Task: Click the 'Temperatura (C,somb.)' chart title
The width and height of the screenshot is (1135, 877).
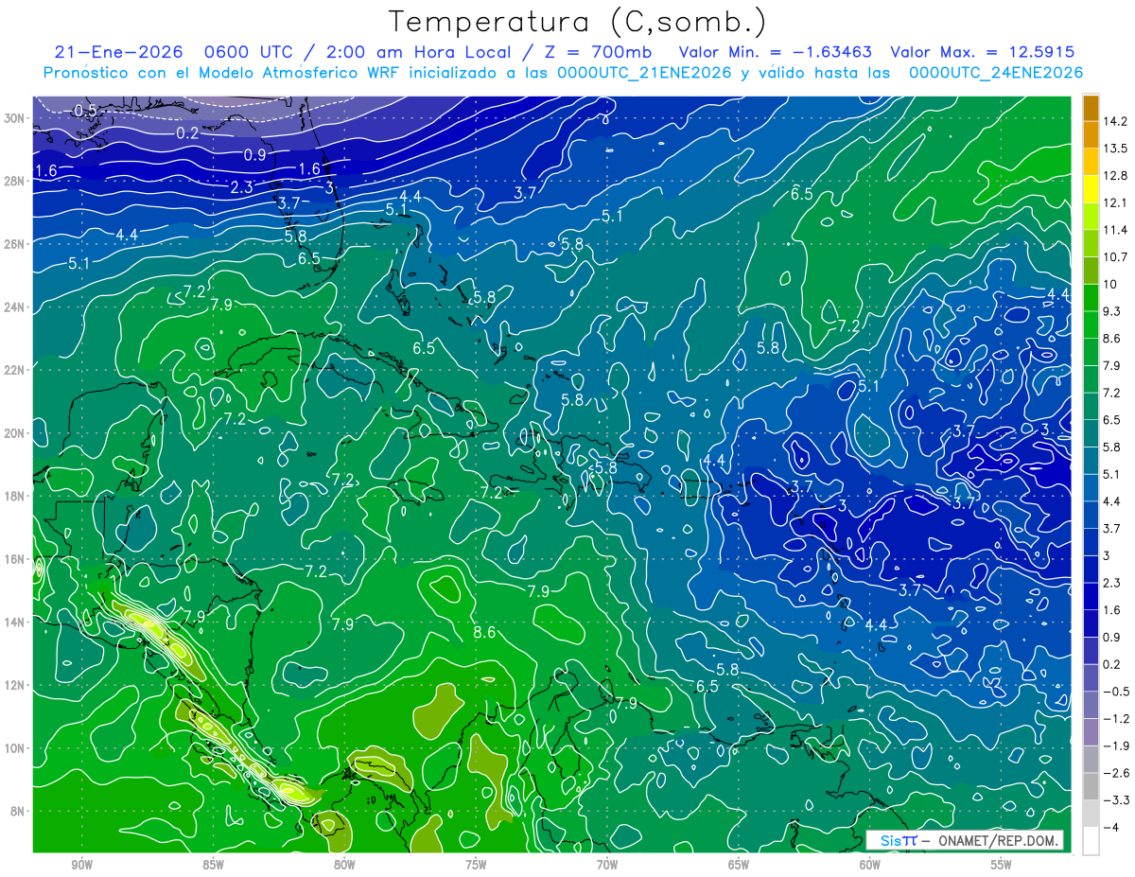Action: coord(578,22)
